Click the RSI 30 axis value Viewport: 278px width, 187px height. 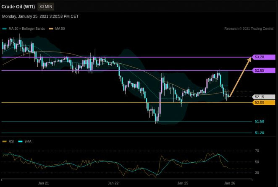pos(257,173)
